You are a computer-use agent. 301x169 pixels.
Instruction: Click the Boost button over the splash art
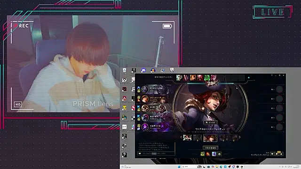(210, 122)
